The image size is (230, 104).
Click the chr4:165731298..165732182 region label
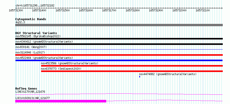(35, 5)
